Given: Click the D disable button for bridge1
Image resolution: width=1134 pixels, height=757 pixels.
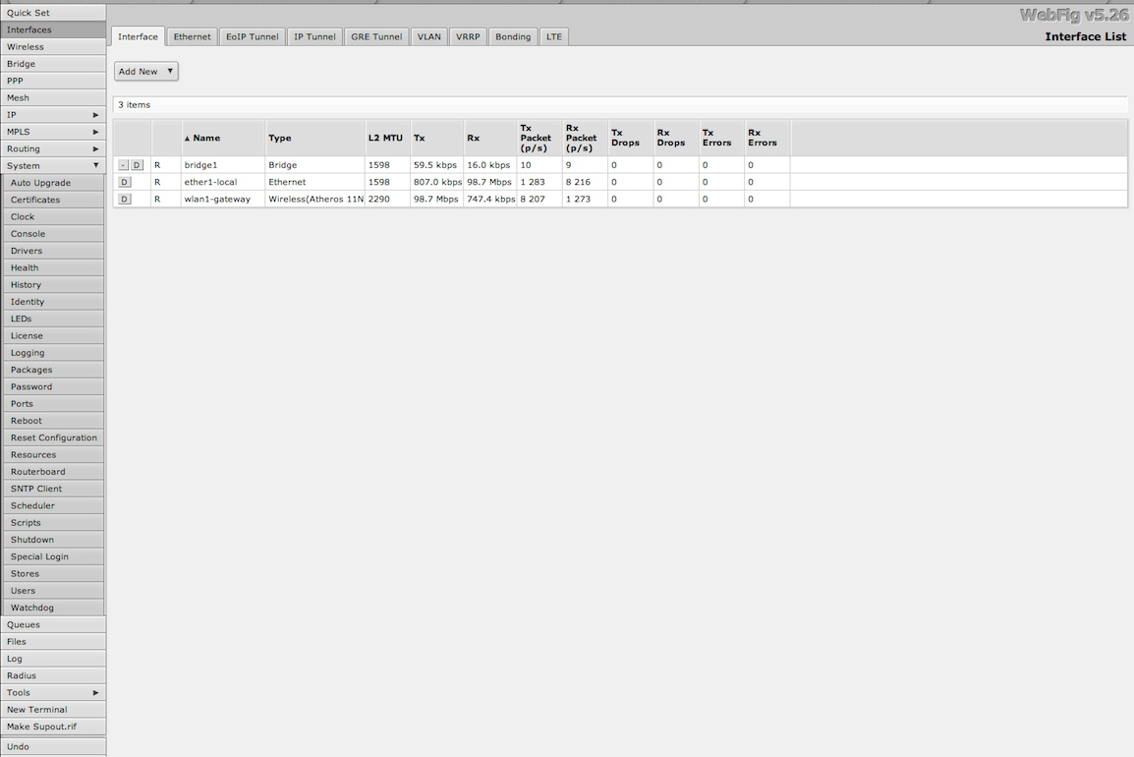Looking at the screenshot, I should click(x=137, y=165).
